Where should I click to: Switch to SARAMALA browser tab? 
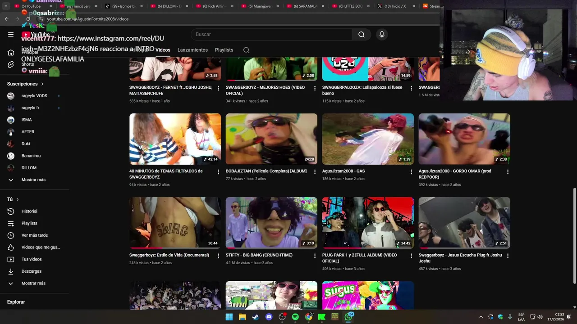304,6
